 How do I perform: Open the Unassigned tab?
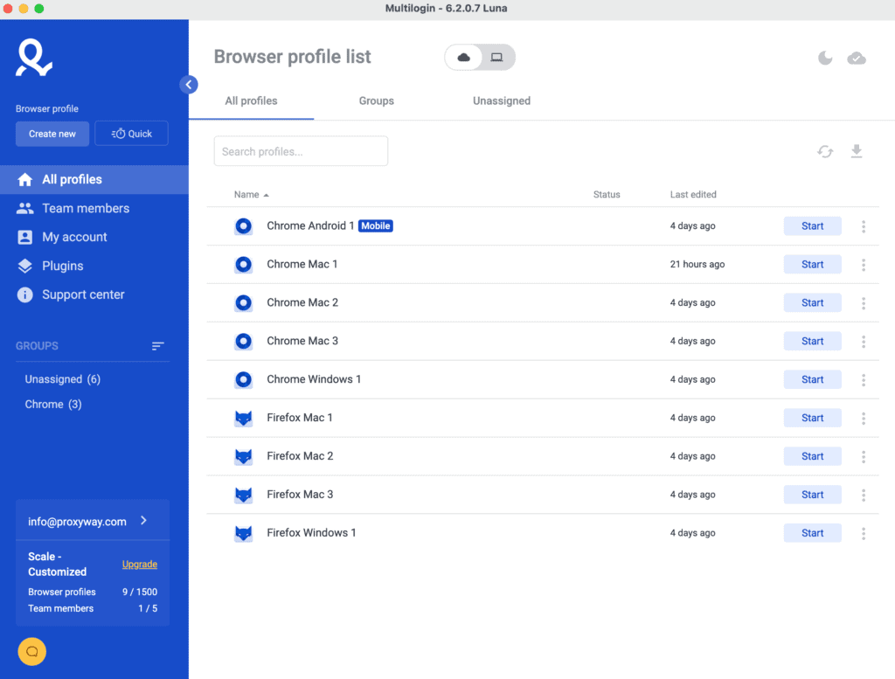pyautogui.click(x=501, y=100)
